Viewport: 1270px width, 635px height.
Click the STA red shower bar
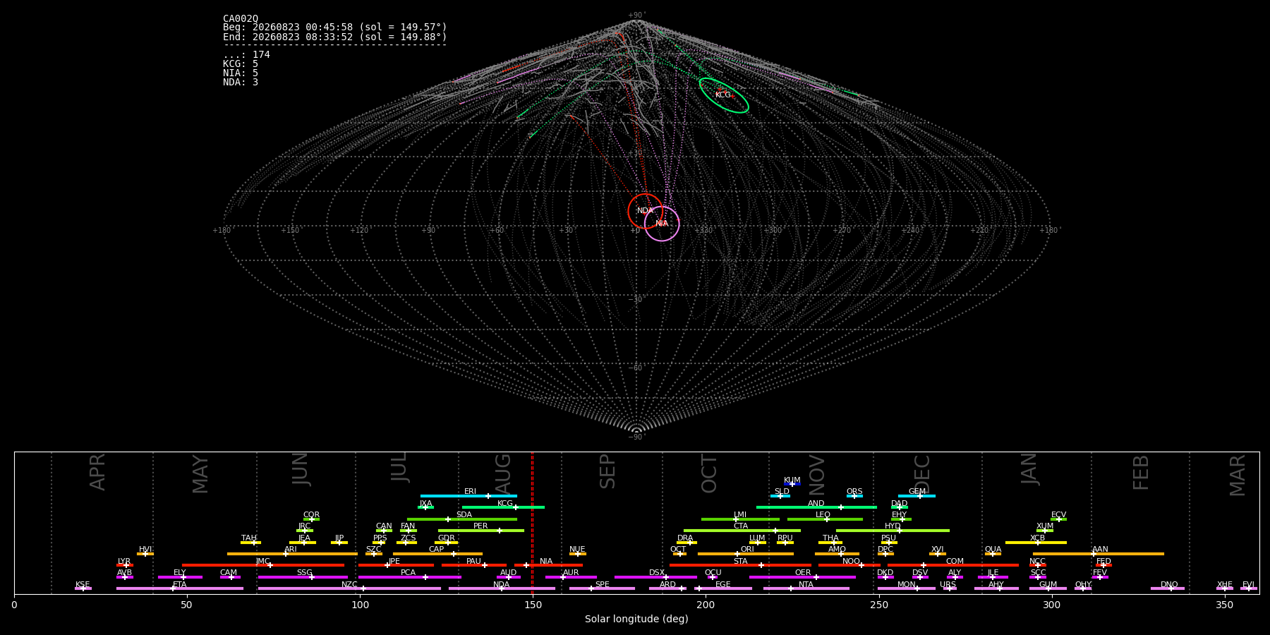(x=740, y=565)
